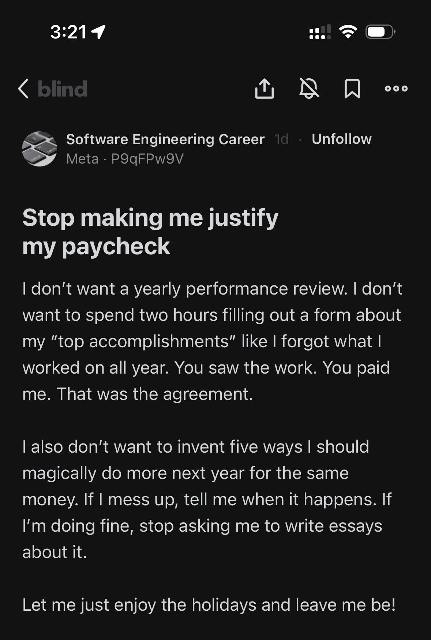The width and height of the screenshot is (431, 640).
Task: Bookmark this post
Action: click(x=352, y=89)
